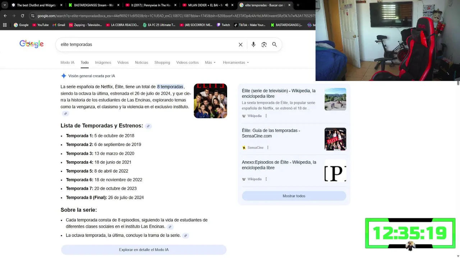Click Mostrar todos sources button
460x258 pixels.
click(294, 196)
